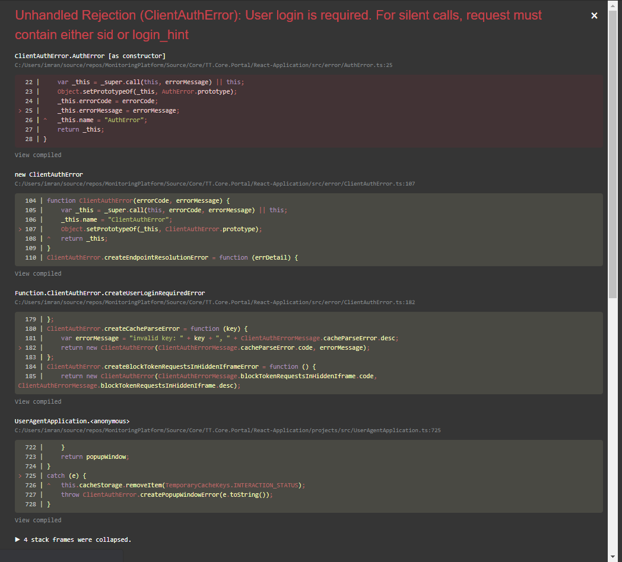The width and height of the screenshot is (622, 562).
Task: Click View compiled under UserAgentApplication.ts snippet
Action: coord(38,520)
